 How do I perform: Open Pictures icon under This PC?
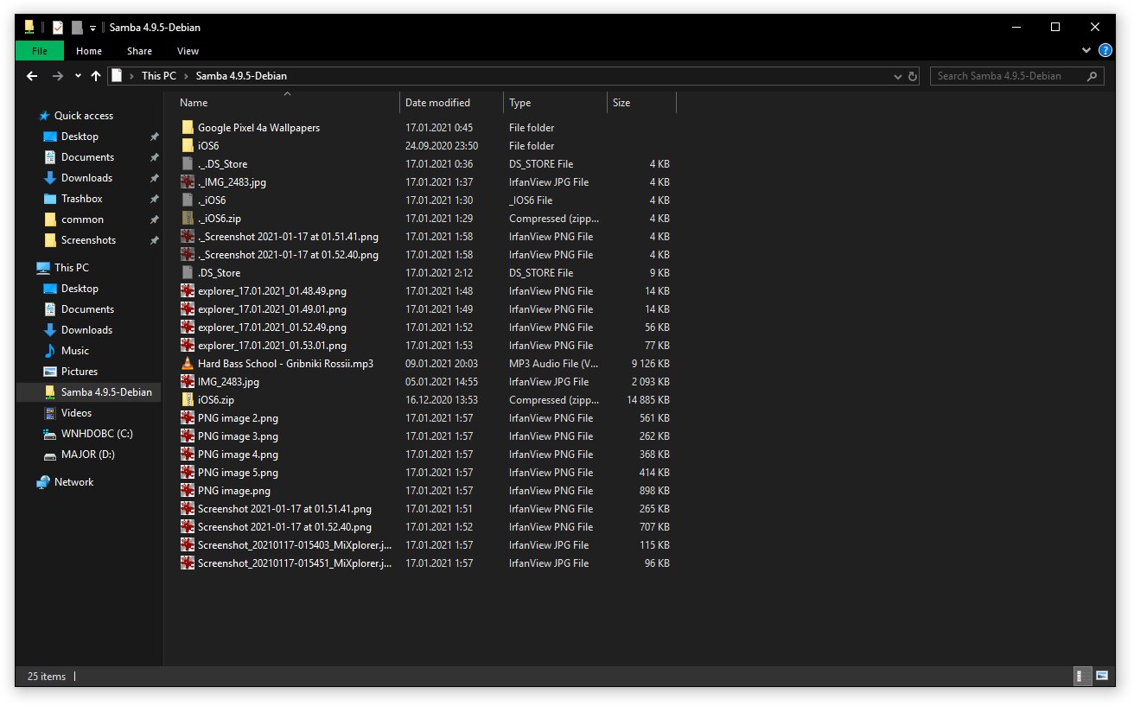click(x=50, y=372)
